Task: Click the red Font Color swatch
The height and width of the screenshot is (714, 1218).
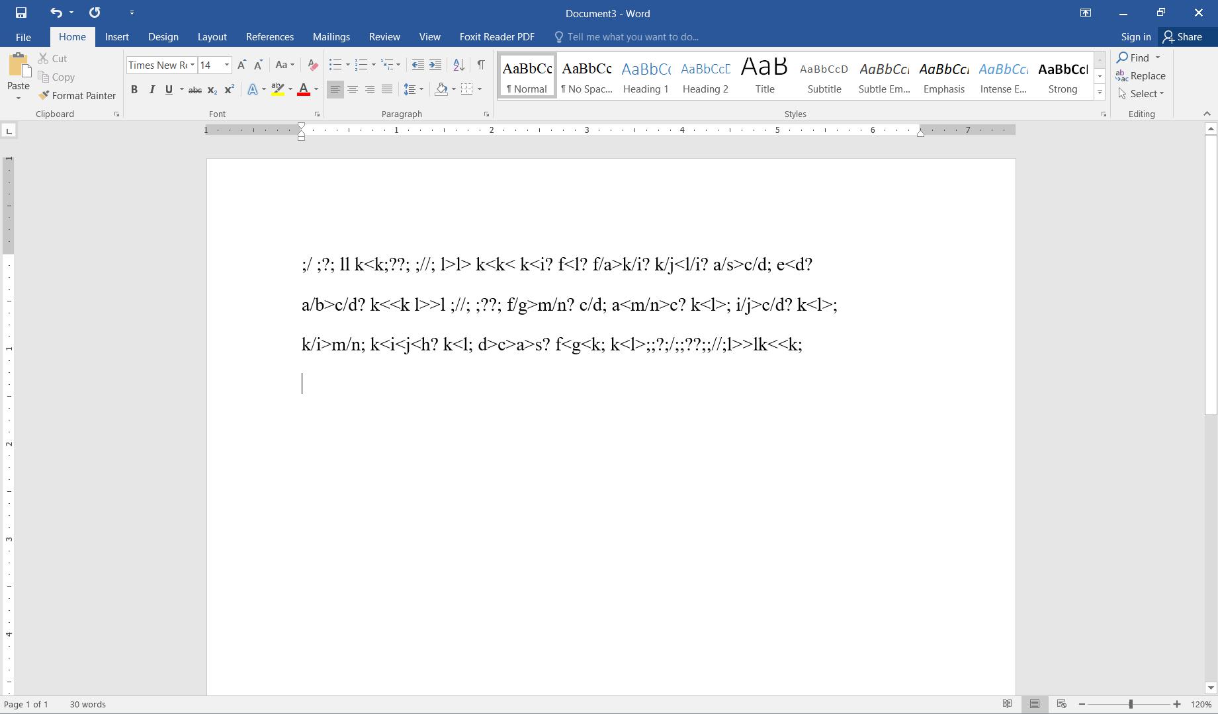Action: click(x=304, y=89)
